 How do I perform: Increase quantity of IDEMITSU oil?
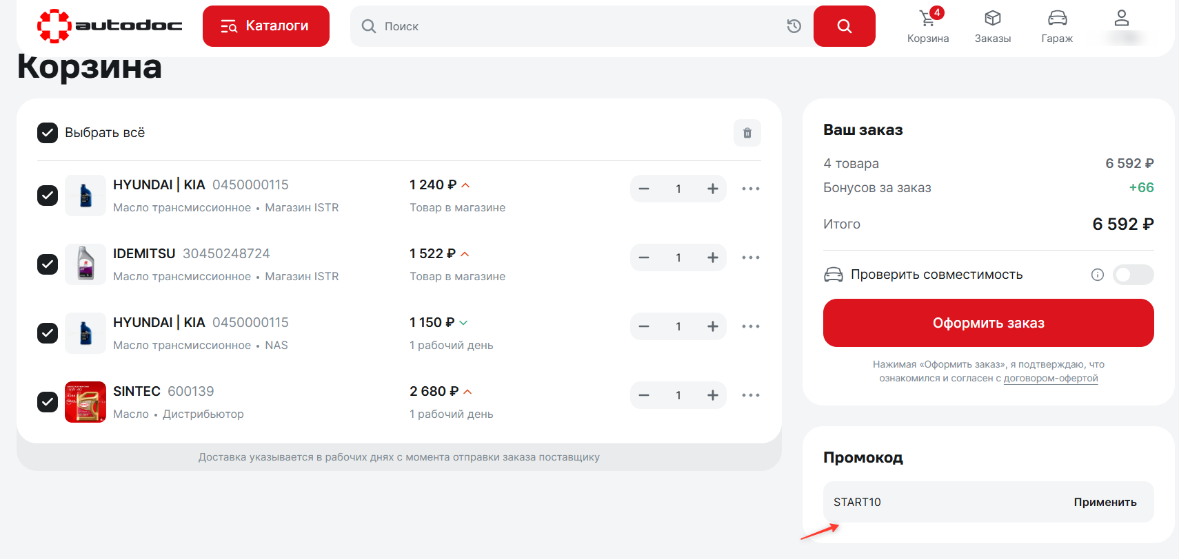[712, 257]
